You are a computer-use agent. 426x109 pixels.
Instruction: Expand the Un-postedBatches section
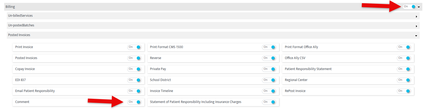pos(416,26)
